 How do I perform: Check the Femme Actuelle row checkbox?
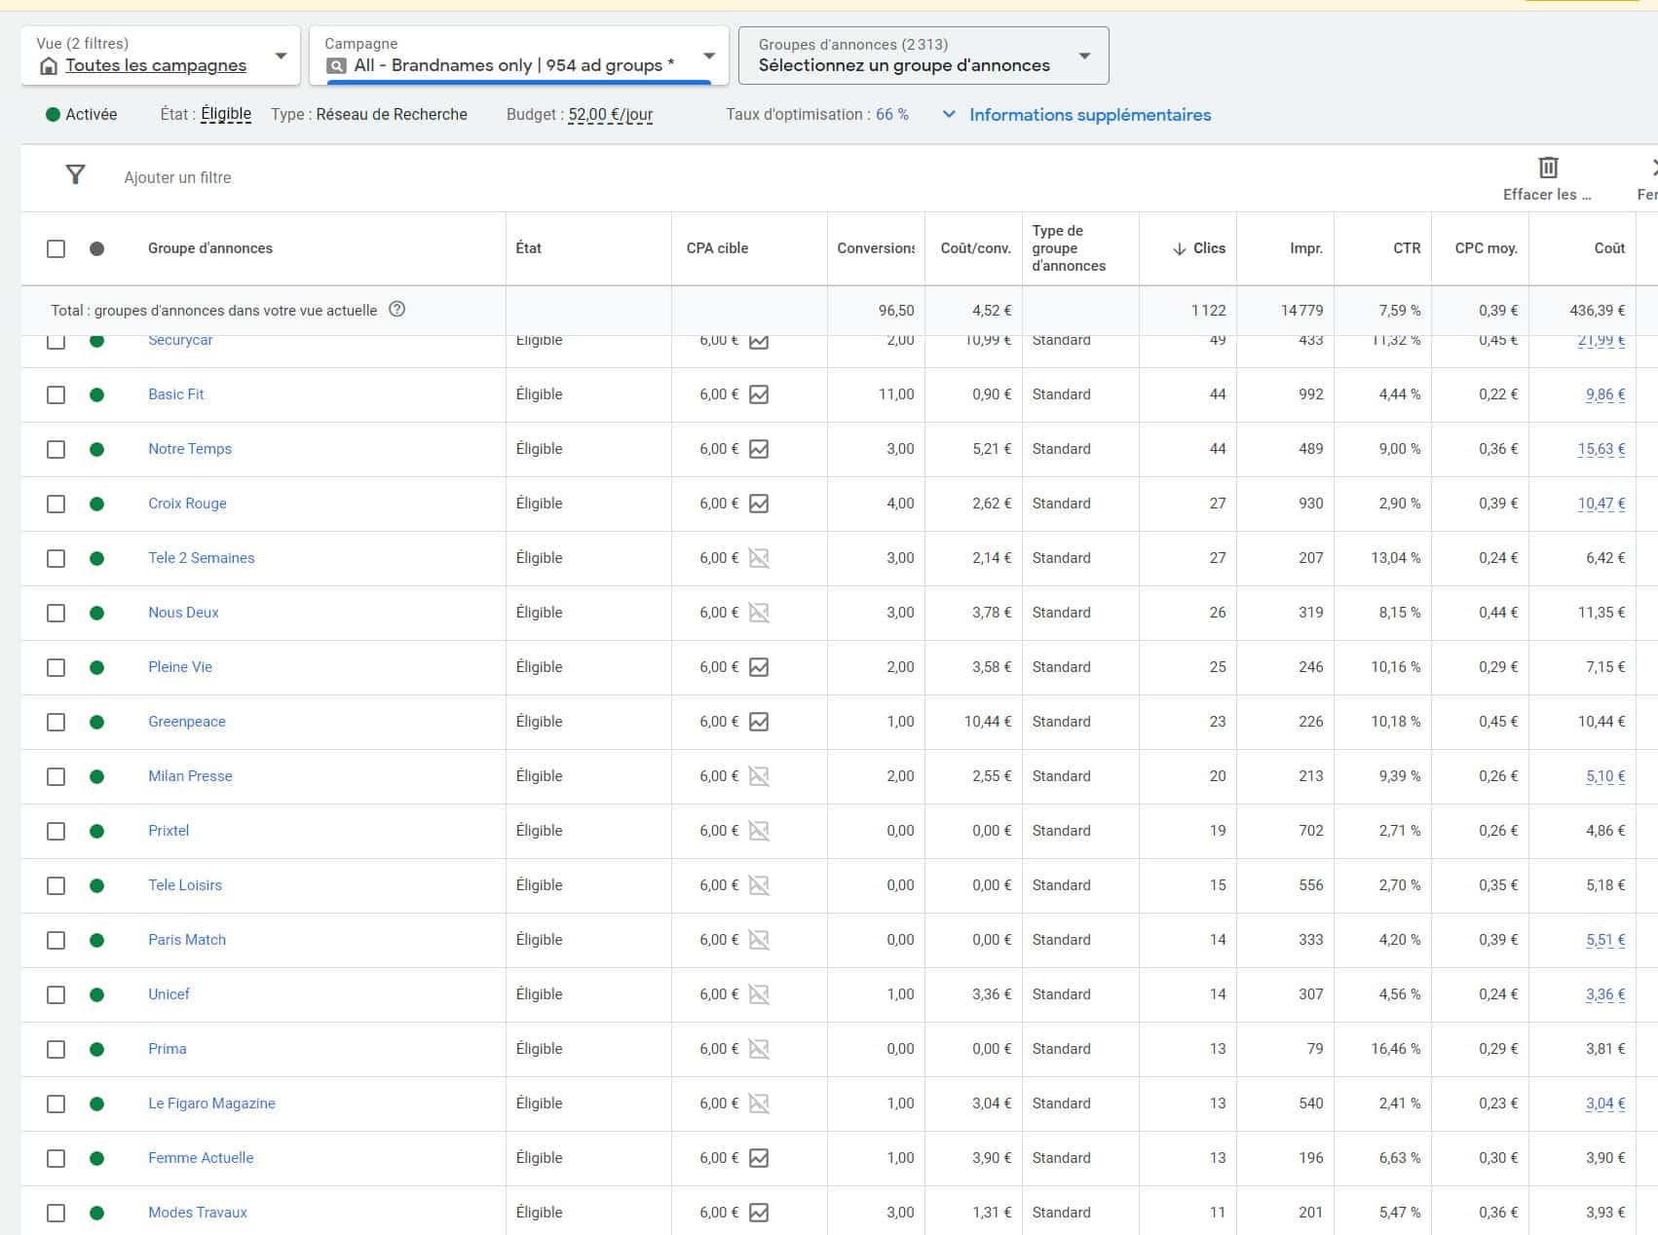(57, 1158)
